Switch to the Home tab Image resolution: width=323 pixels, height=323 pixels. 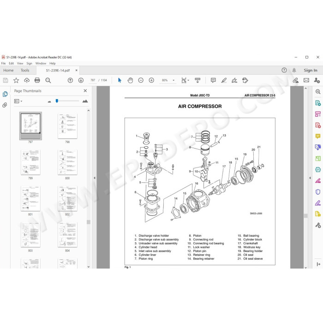[8, 70]
